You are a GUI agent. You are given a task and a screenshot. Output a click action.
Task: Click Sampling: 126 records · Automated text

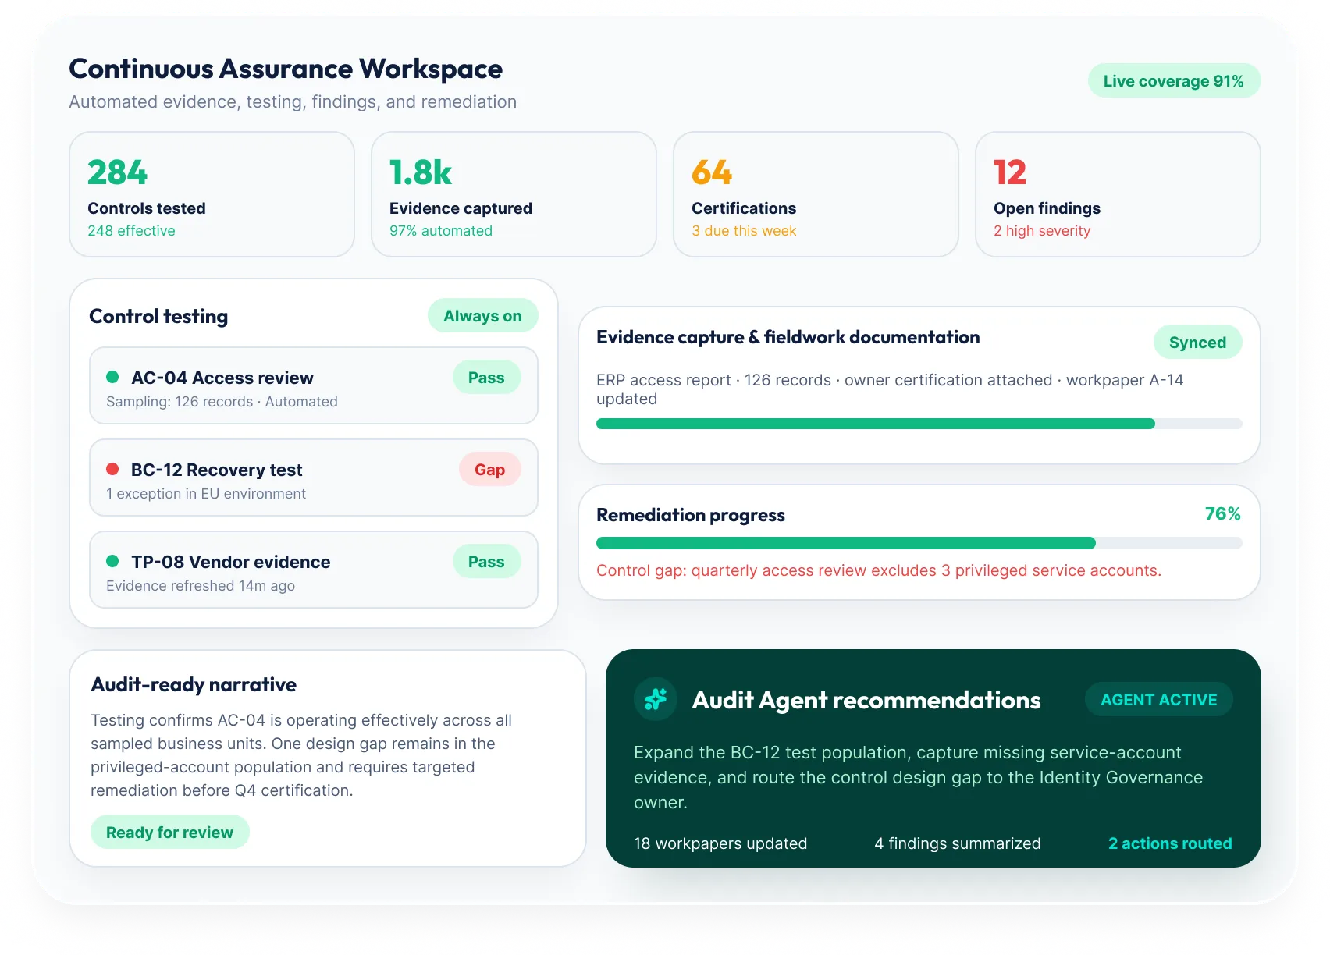(x=222, y=402)
